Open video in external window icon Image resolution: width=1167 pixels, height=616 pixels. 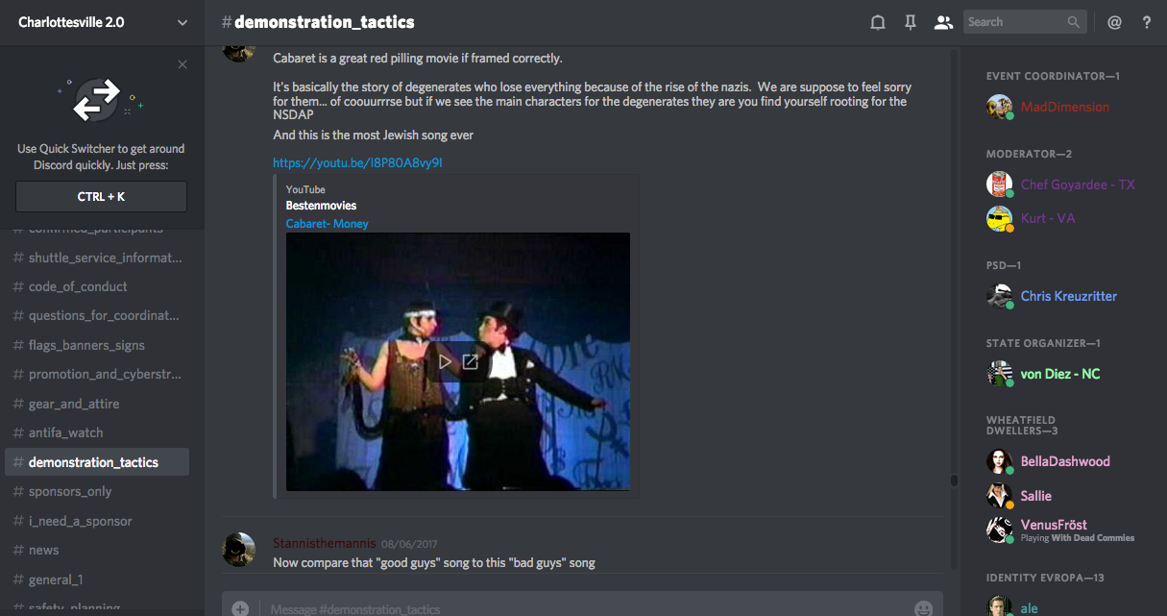click(471, 362)
